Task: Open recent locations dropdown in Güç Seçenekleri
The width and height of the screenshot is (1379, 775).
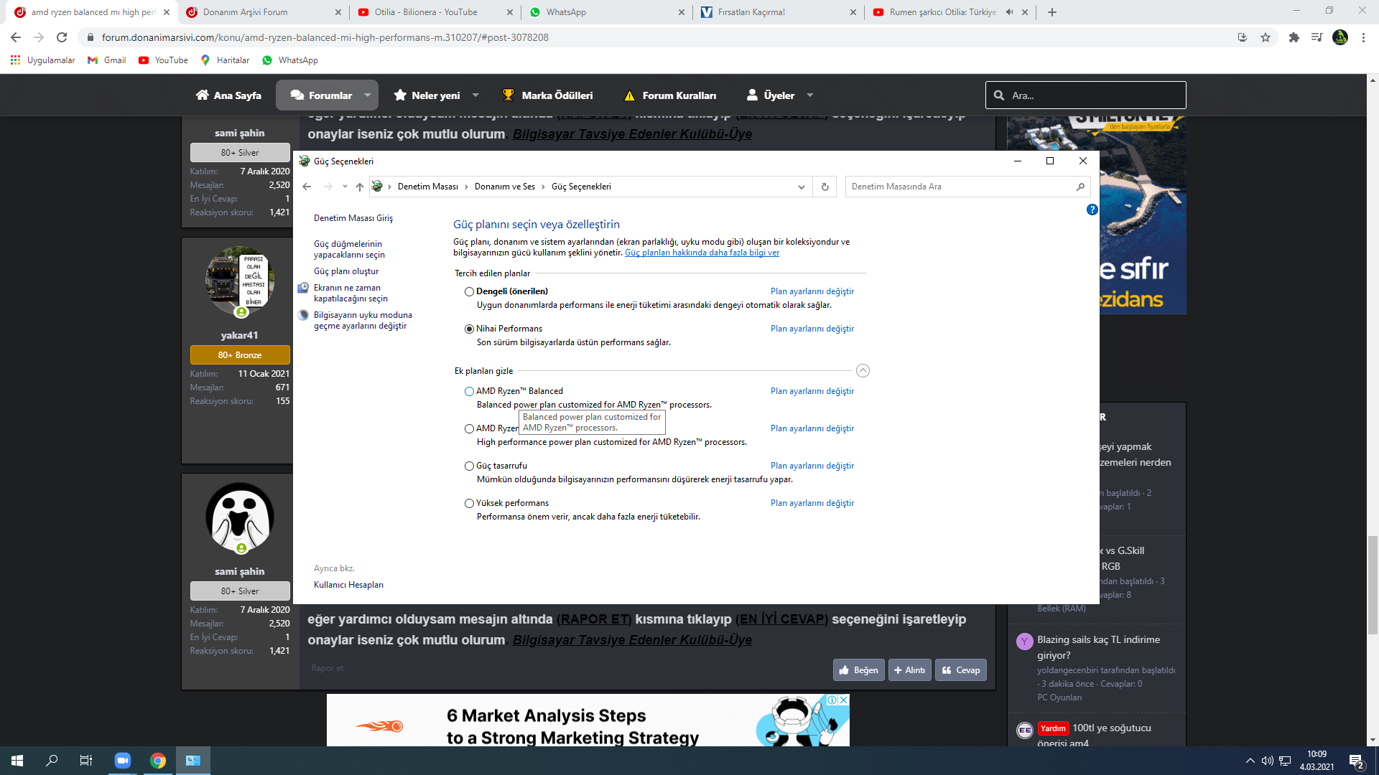Action: pyautogui.click(x=345, y=187)
